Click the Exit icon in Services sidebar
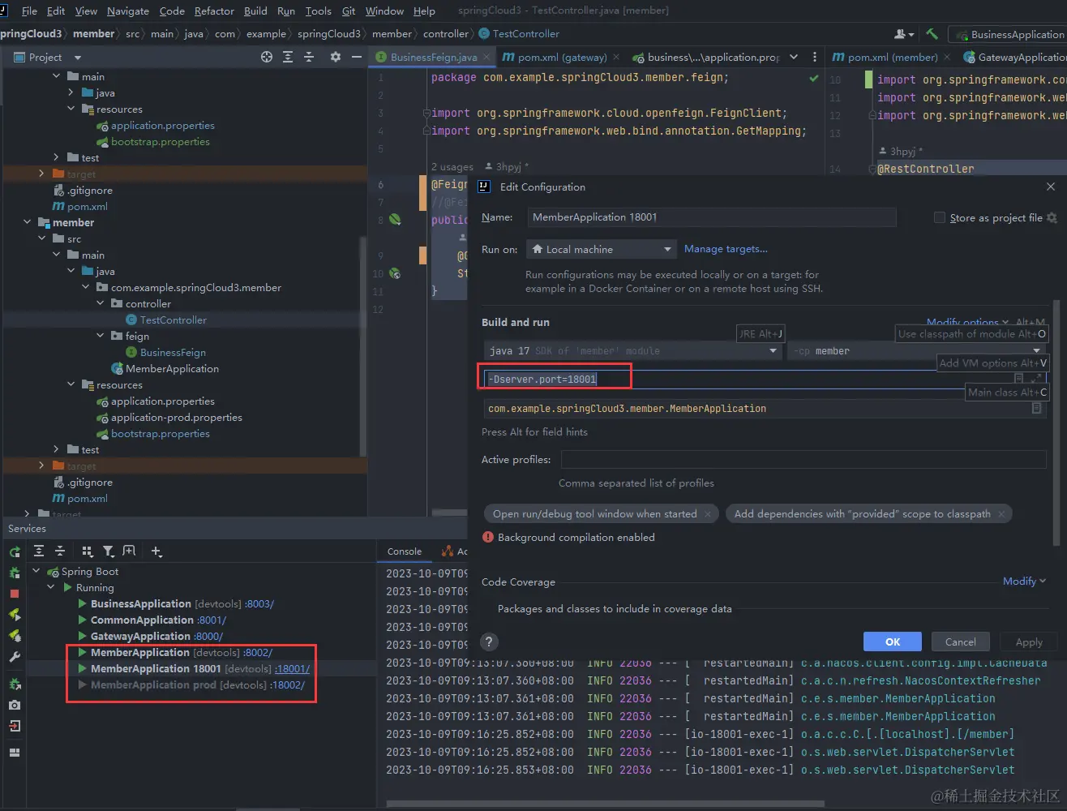Viewport: 1067px width, 811px height. [15, 726]
